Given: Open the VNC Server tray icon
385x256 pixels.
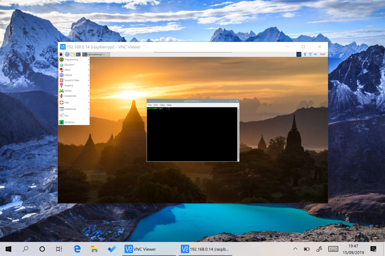Looking at the screenshot, I should [x=299, y=54].
